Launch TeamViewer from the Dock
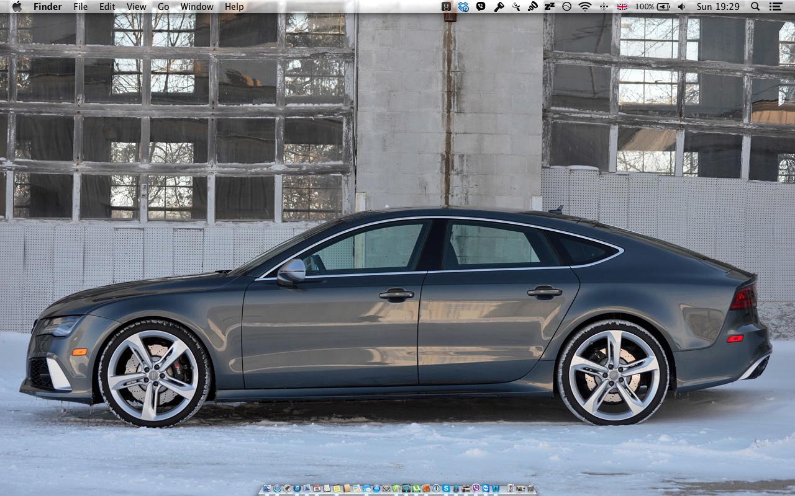 point(486,489)
